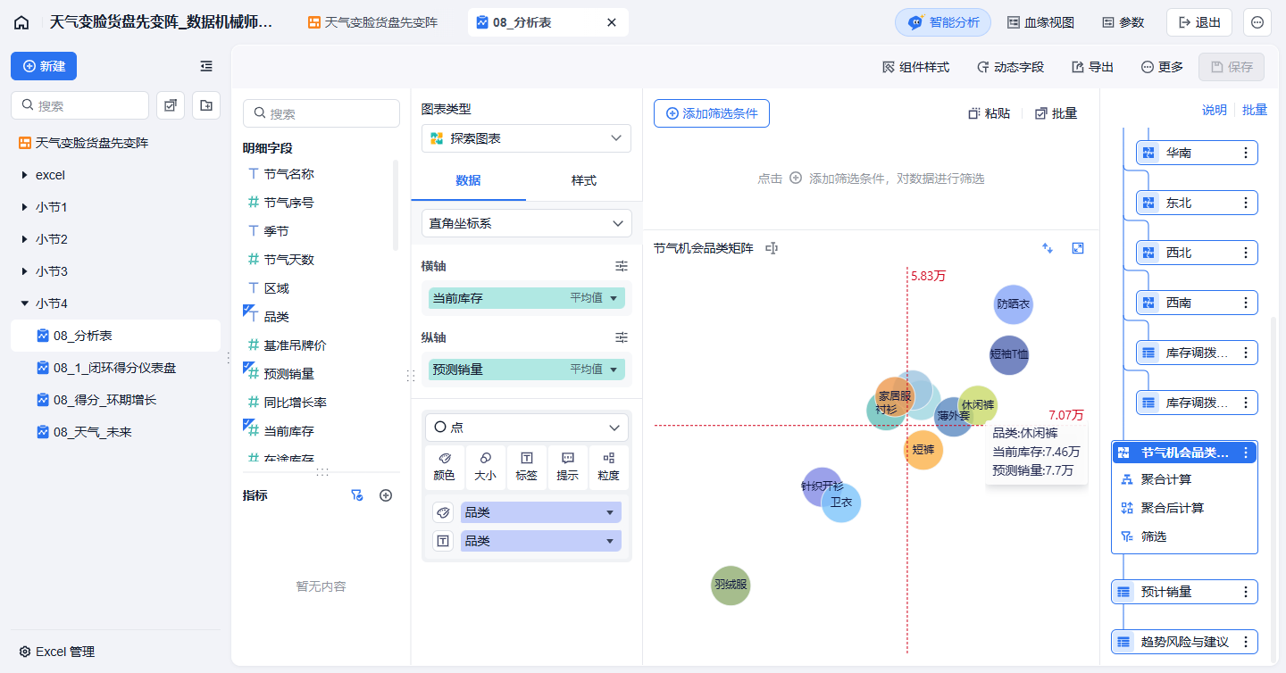Open the more options ellipsis at top right

point(1257,22)
